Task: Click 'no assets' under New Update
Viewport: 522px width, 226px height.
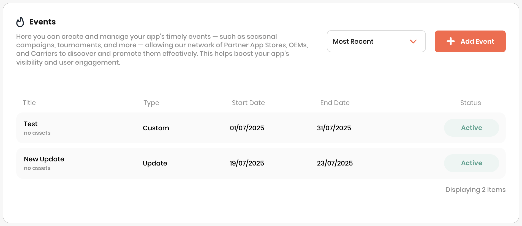Action: point(37,168)
